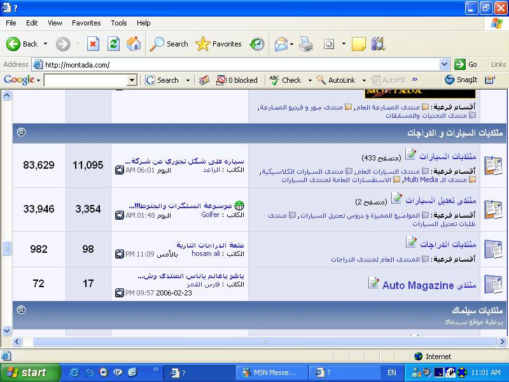Click go-to-last-post icon beside 06:01 AM
Image resolution: width=509 pixels, height=382 pixels.
[x=120, y=170]
